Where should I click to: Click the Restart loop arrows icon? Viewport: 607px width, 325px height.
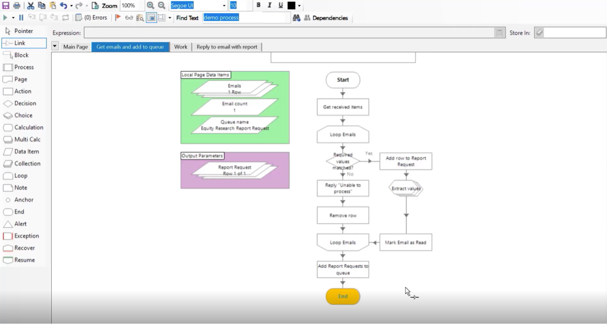pyautogui.click(x=65, y=18)
